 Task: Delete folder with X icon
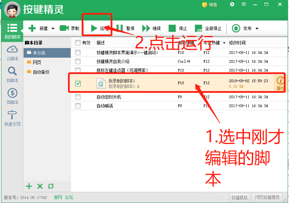[40, 186]
